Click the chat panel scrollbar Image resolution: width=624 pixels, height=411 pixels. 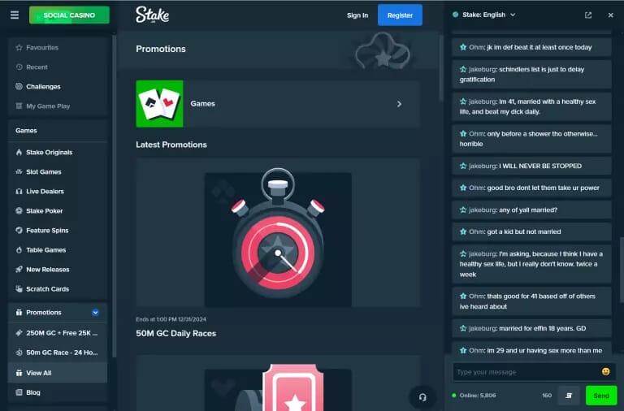click(622, 270)
